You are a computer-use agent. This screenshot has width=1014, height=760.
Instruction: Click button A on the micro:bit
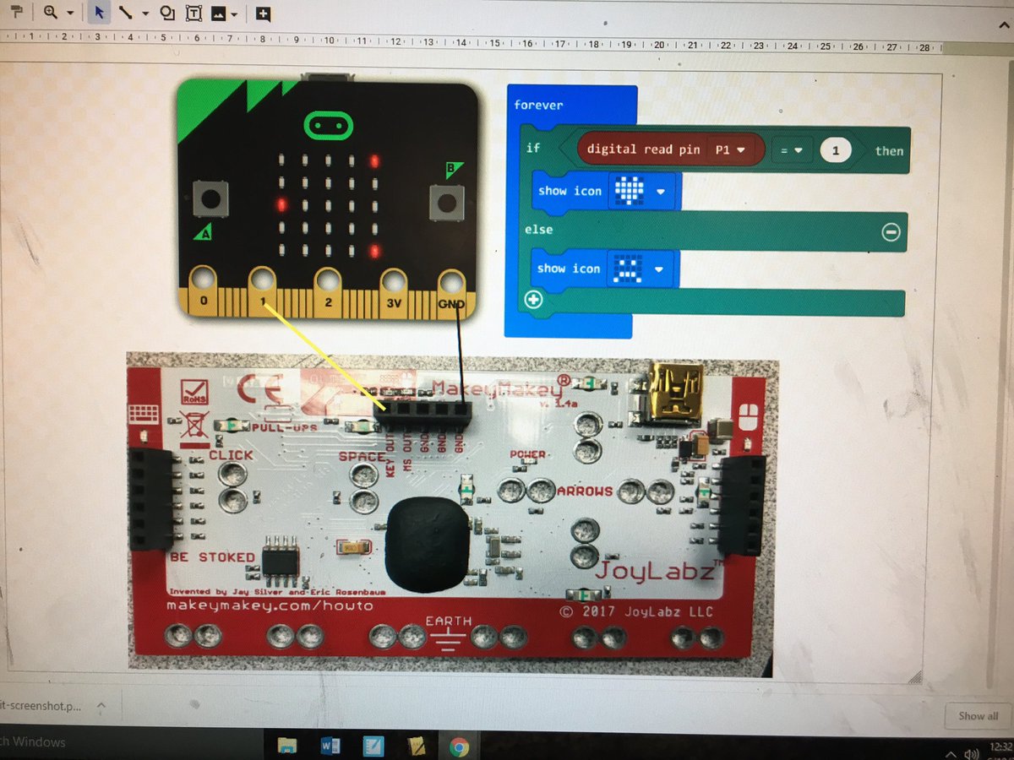pos(210,199)
